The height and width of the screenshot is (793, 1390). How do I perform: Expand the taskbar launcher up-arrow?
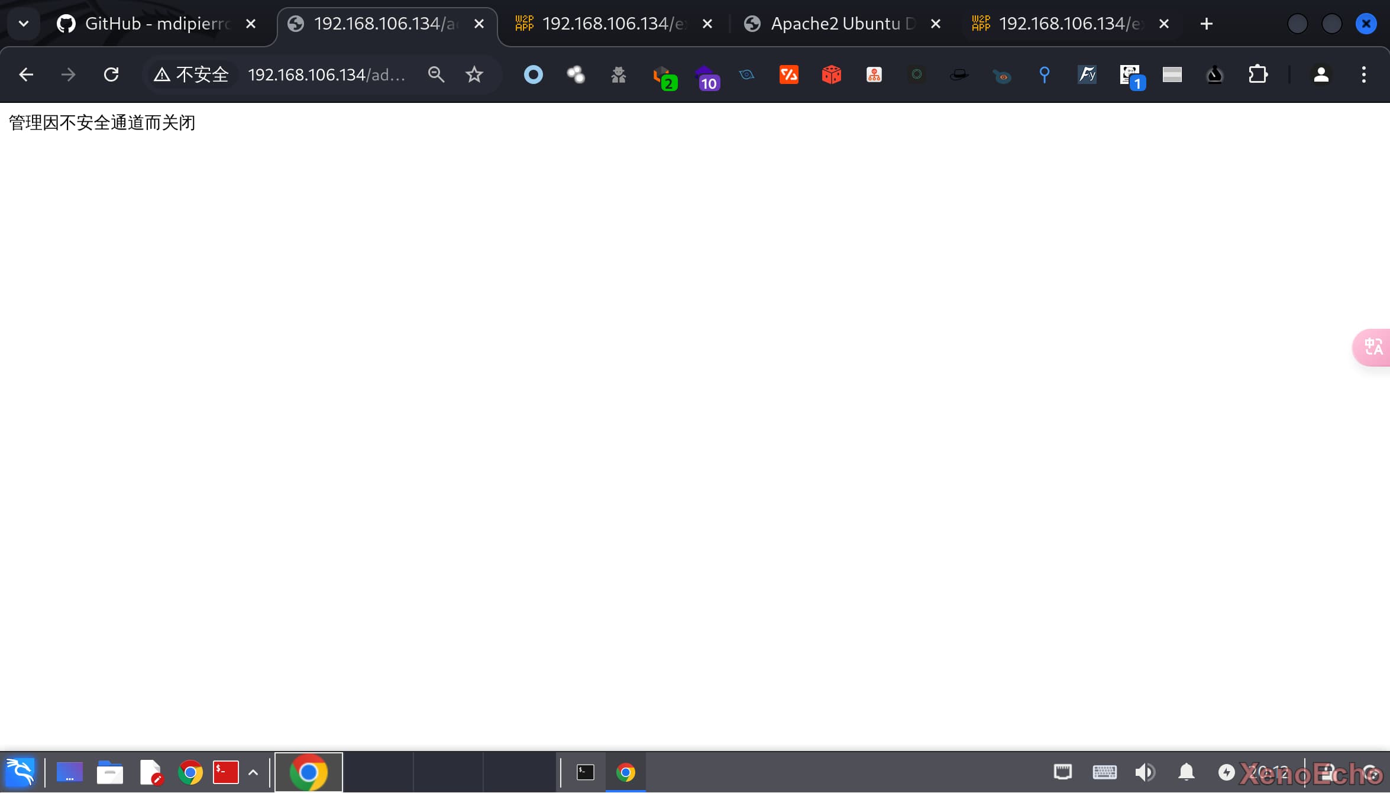point(253,772)
